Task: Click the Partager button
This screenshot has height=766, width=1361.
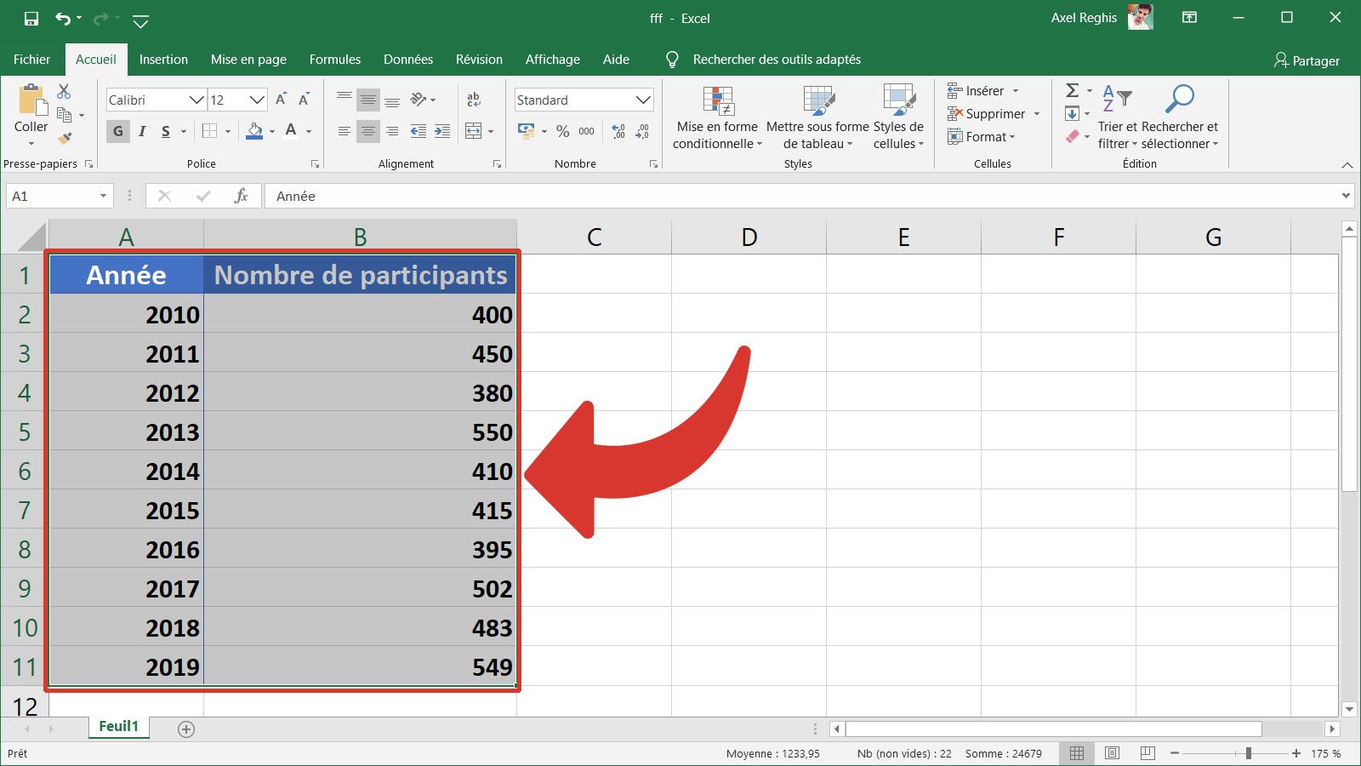Action: pos(1307,60)
